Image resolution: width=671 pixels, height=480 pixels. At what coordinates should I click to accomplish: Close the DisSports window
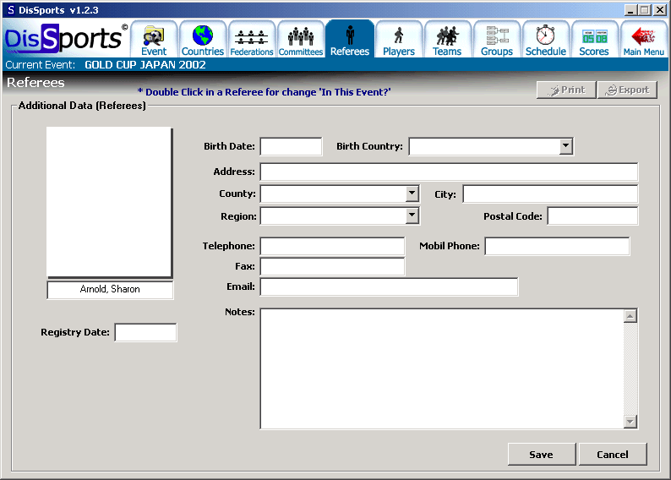click(660, 10)
